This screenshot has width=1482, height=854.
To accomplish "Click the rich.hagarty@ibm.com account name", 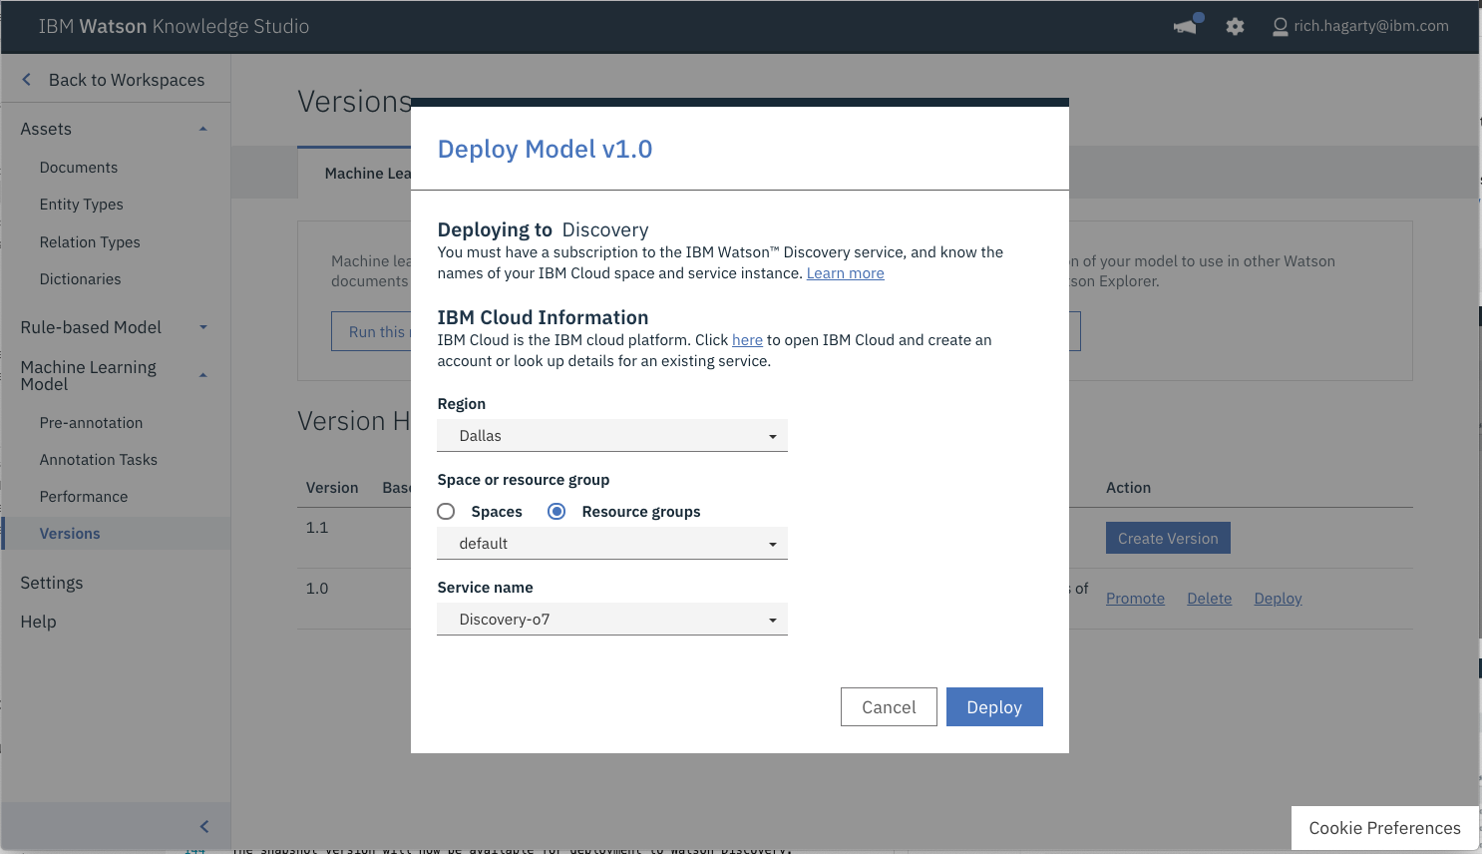I will (x=1371, y=26).
